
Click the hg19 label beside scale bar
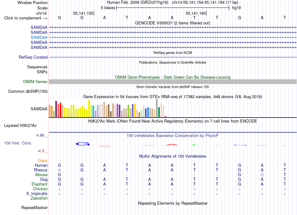(x=236, y=8)
